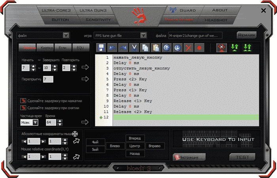Image resolution: width=277 pixels, height=178 pixels.
Task: Switch to the Ultra Gun3 tab
Action: pyautogui.click(x=93, y=10)
